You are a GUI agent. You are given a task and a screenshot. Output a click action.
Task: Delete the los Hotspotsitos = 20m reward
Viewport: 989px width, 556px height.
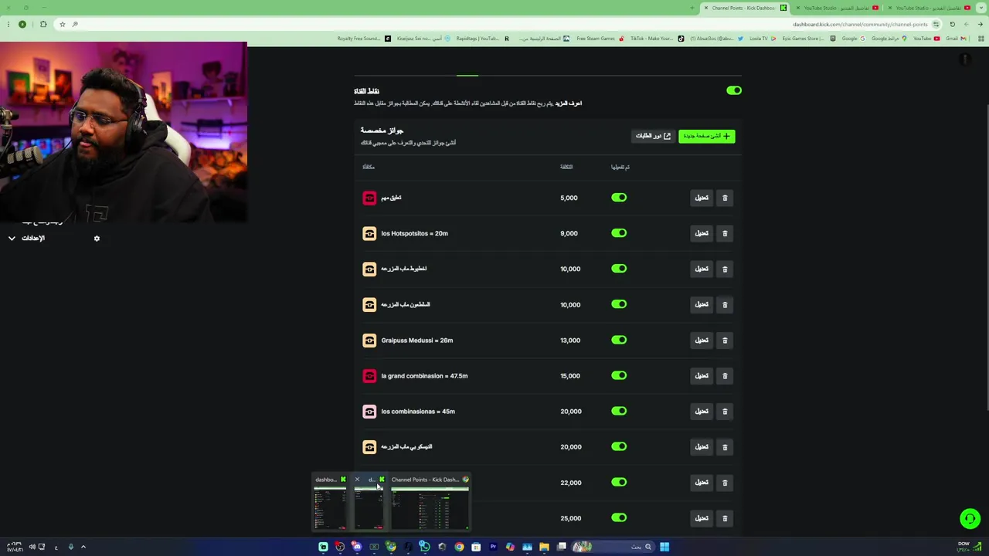725,233
